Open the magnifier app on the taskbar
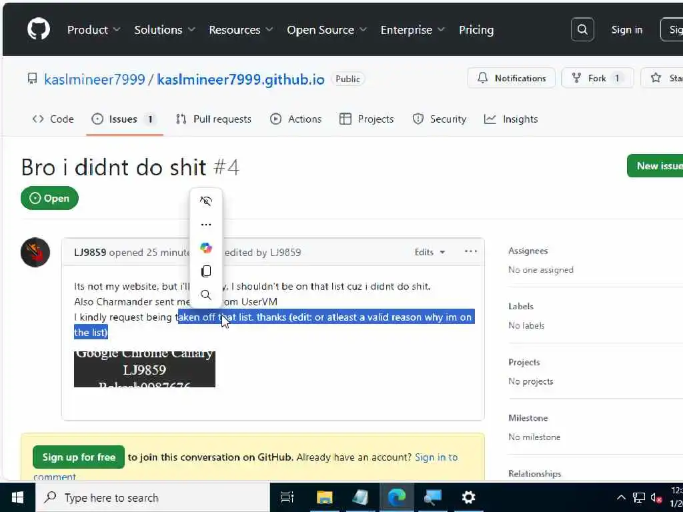The width and height of the screenshot is (683, 512). click(432, 497)
